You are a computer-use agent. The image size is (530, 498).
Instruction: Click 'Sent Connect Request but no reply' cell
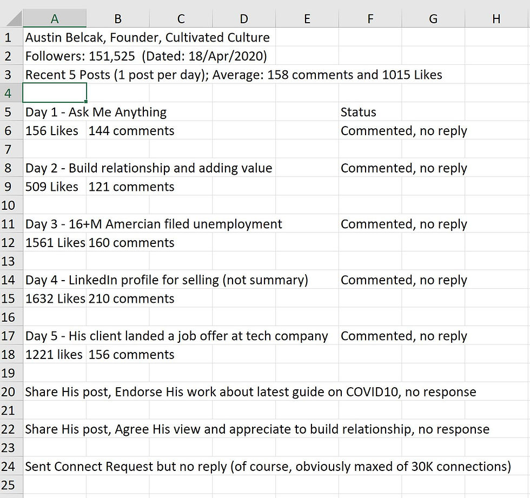pos(268,466)
